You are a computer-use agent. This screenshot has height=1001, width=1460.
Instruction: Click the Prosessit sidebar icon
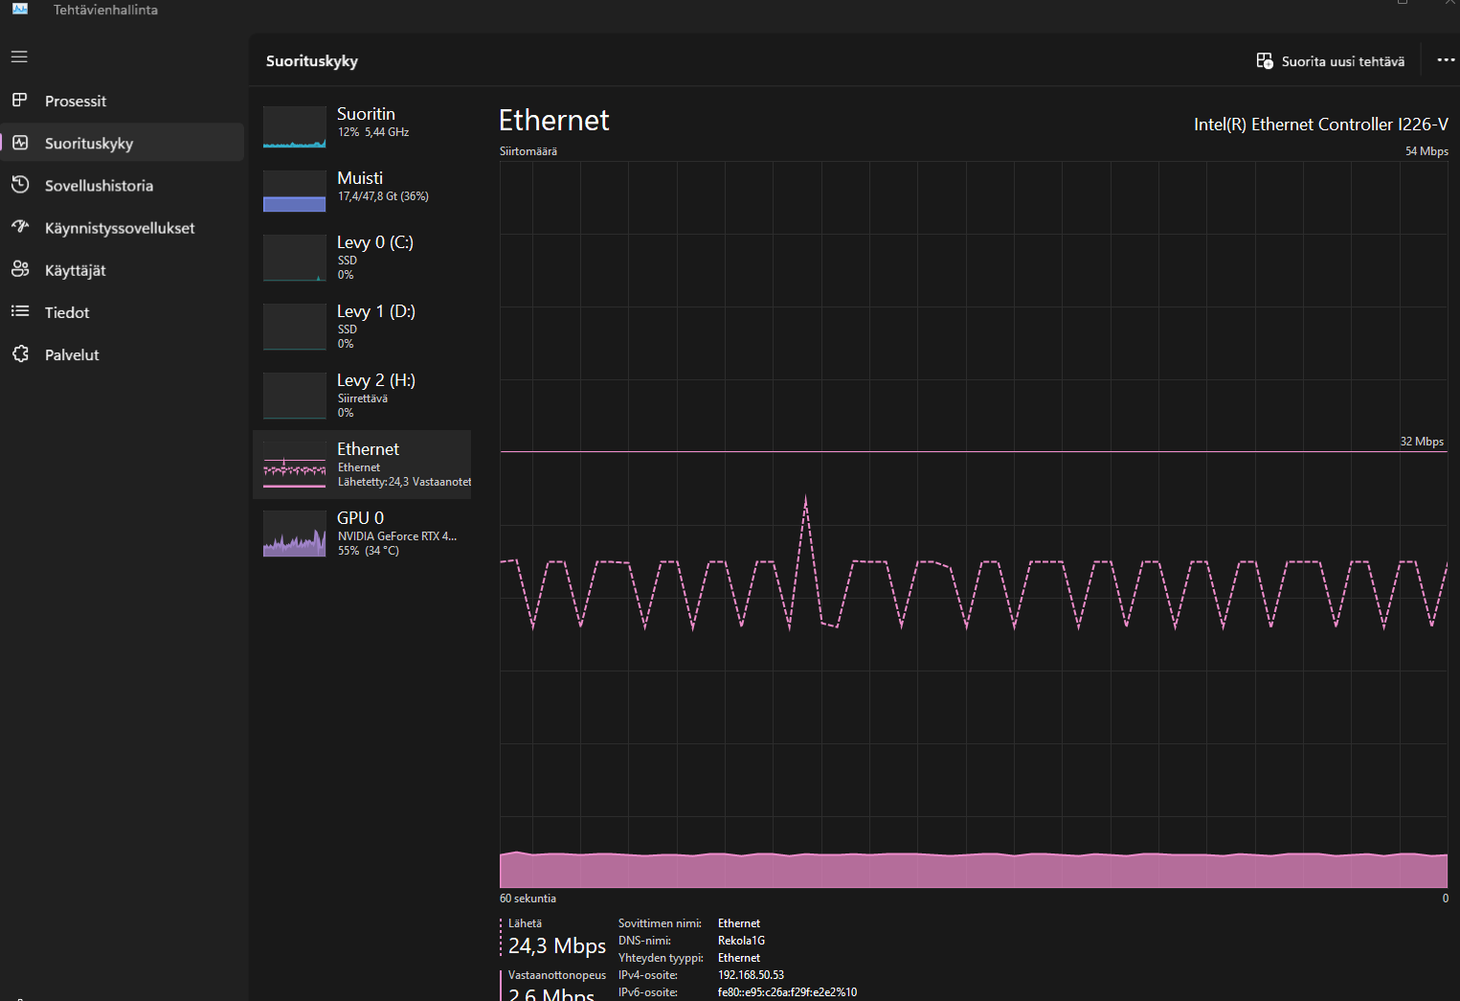(x=19, y=101)
